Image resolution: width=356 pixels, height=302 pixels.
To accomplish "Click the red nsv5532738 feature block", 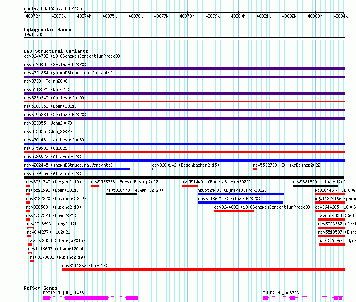I will [255, 169].
